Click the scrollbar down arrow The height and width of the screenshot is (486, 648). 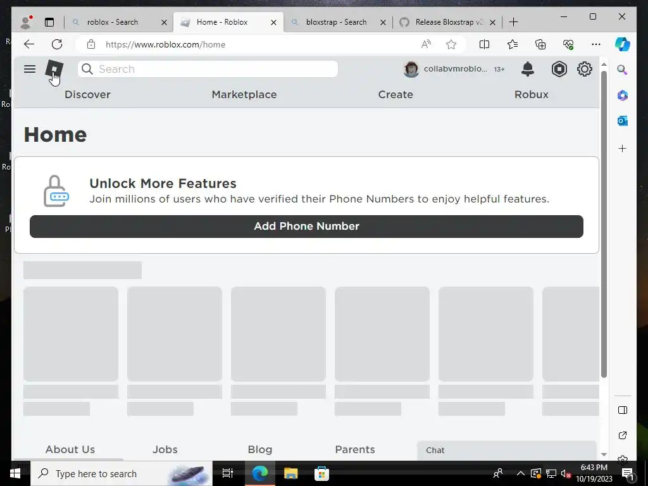click(x=604, y=454)
